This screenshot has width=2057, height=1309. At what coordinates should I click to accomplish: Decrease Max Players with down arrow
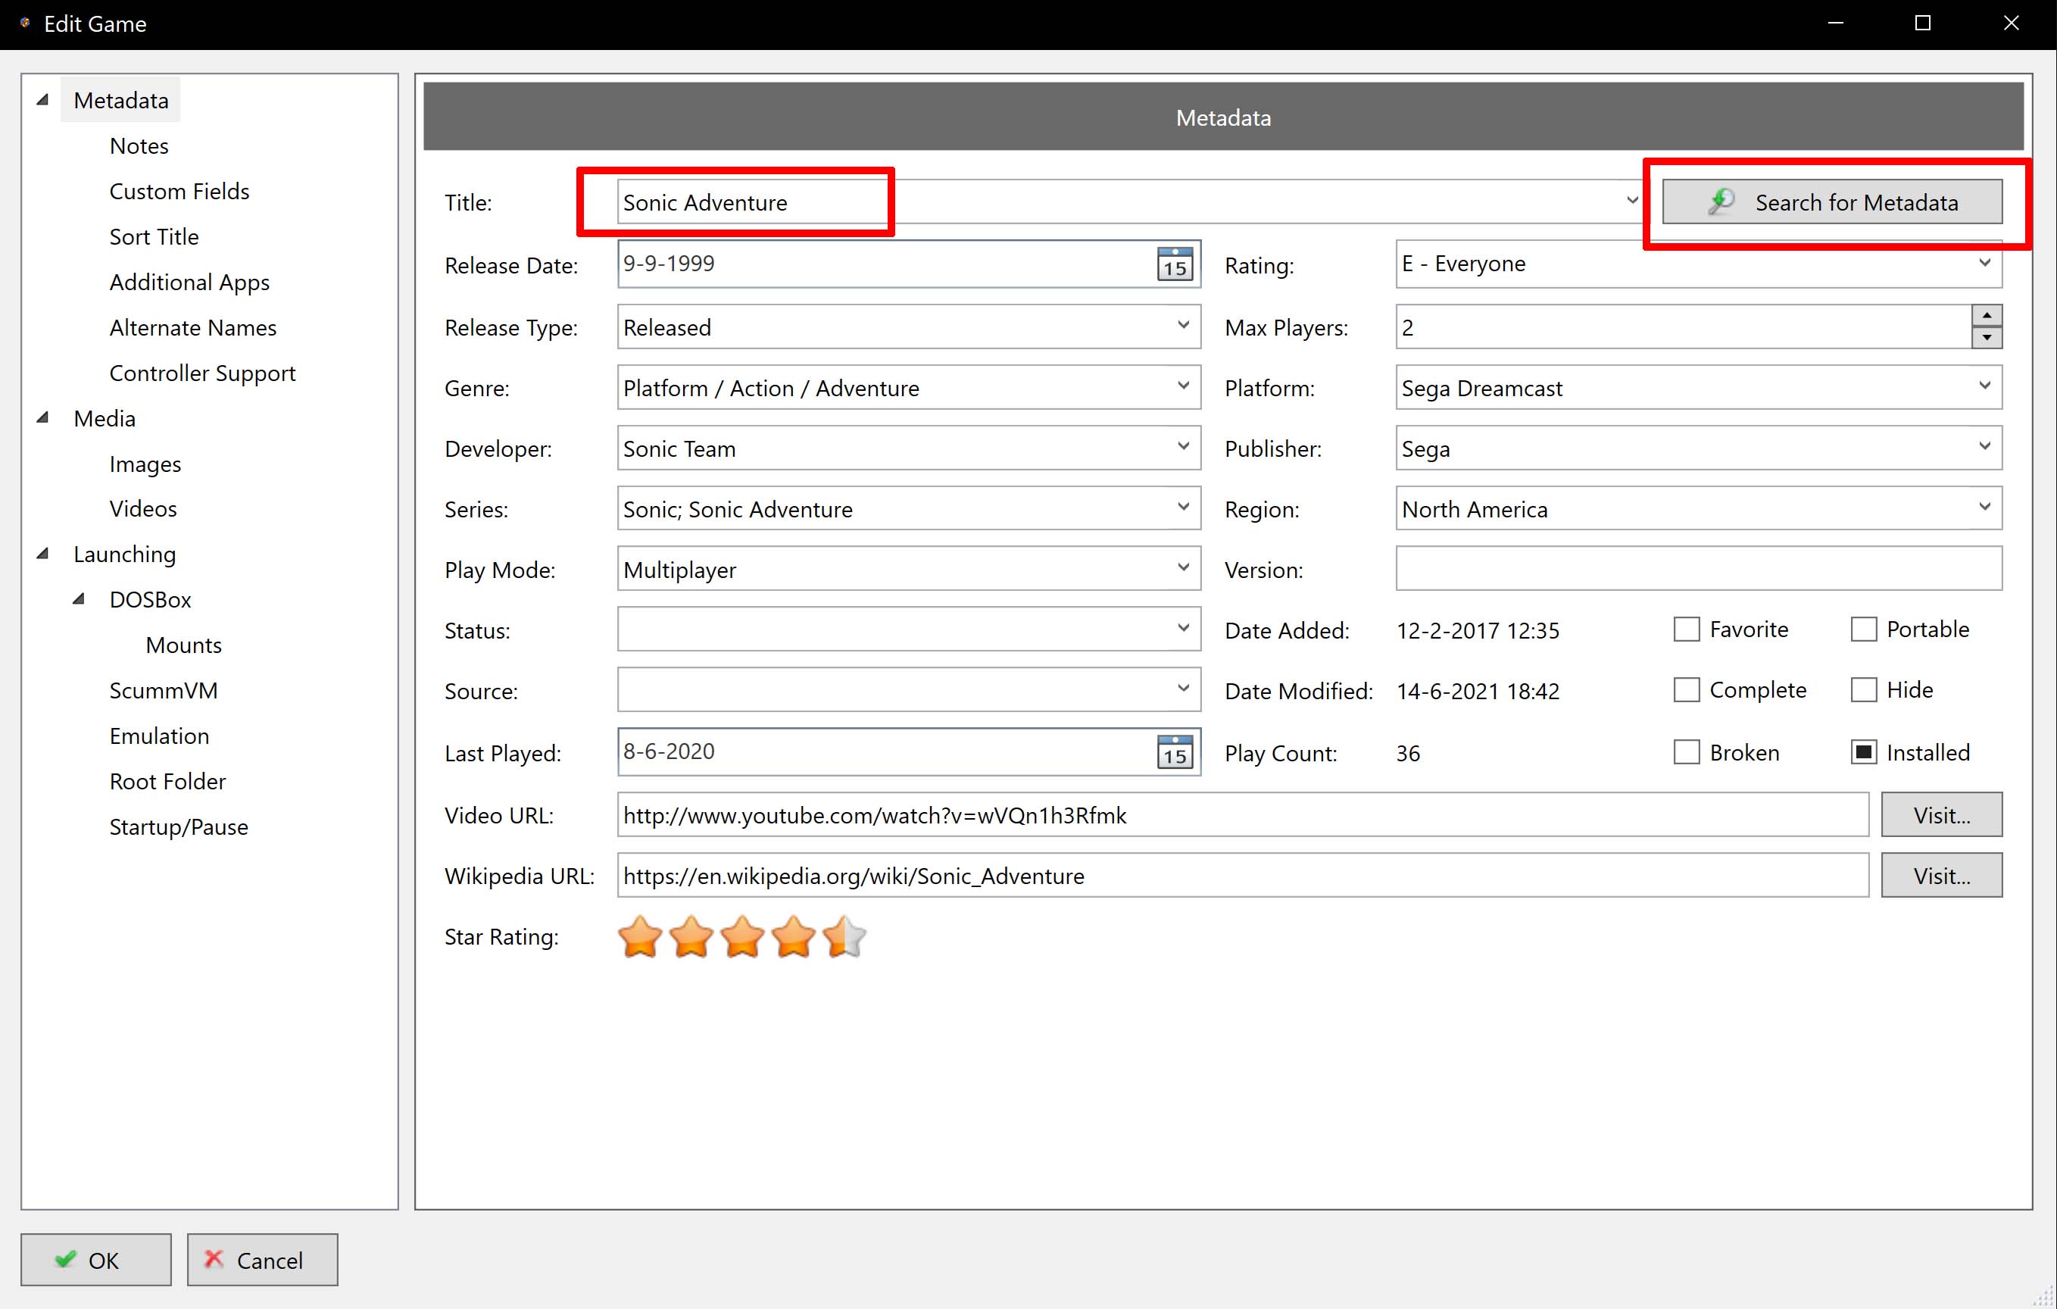(1987, 338)
